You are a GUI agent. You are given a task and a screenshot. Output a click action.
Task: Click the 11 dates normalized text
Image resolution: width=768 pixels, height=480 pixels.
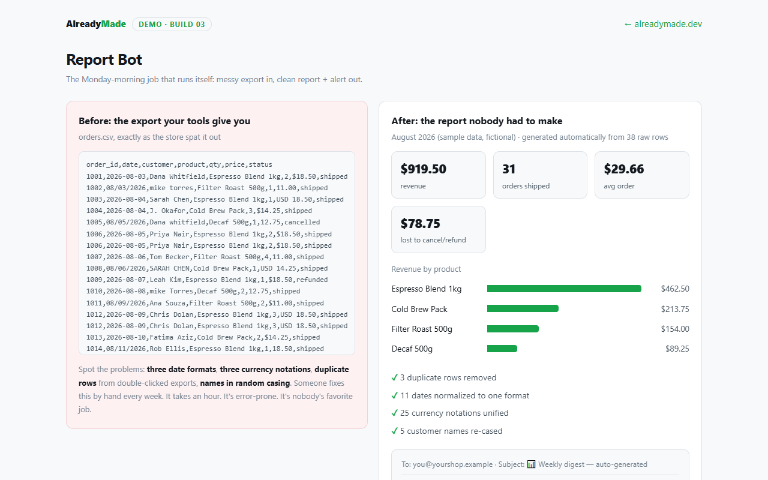tap(464, 395)
